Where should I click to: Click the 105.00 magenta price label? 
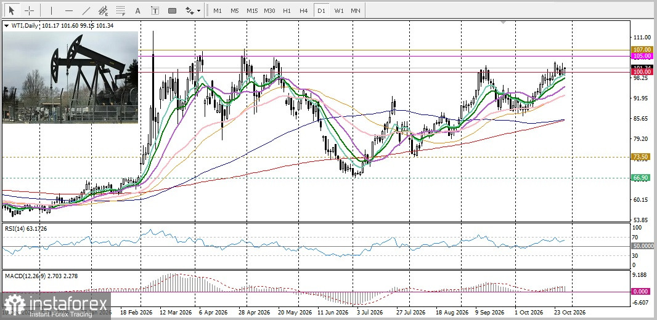[x=642, y=55]
